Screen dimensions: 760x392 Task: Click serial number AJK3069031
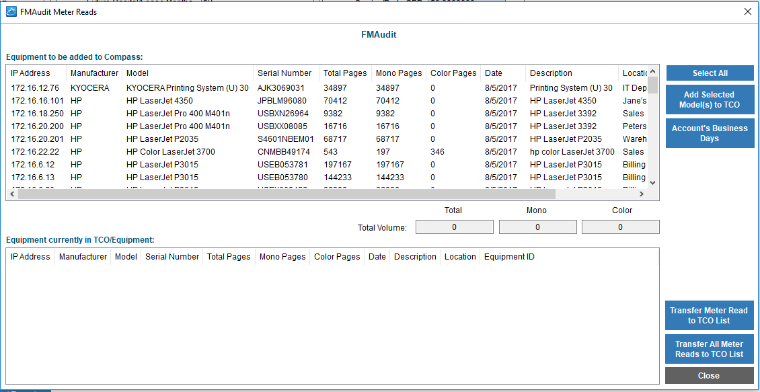tap(281, 88)
